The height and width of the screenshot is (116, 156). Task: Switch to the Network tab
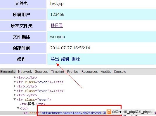click(x=25, y=72)
